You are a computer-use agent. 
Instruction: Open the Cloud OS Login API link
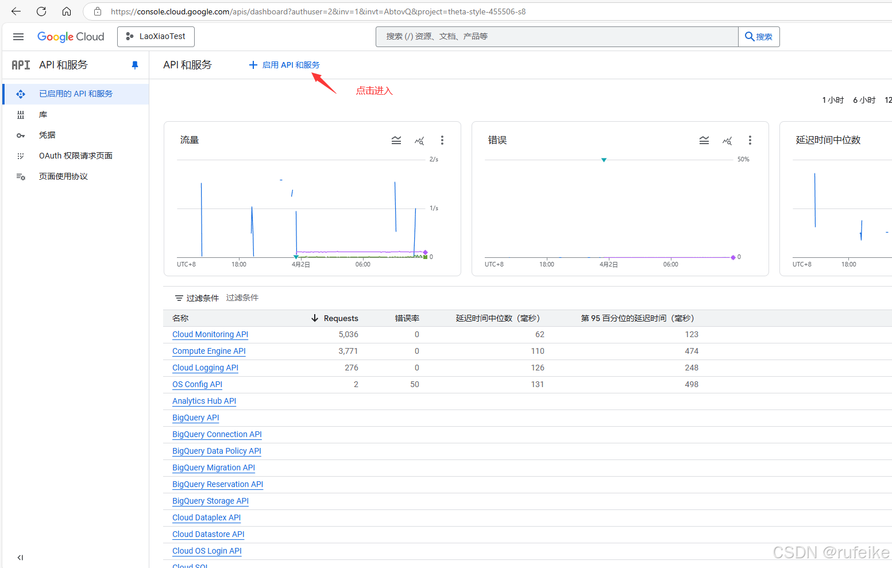click(207, 551)
